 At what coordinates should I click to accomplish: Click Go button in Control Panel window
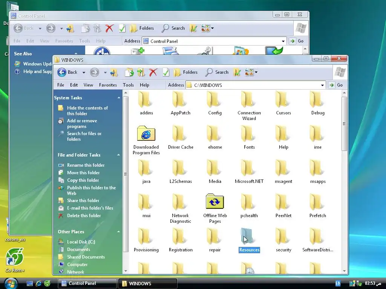click(297, 41)
